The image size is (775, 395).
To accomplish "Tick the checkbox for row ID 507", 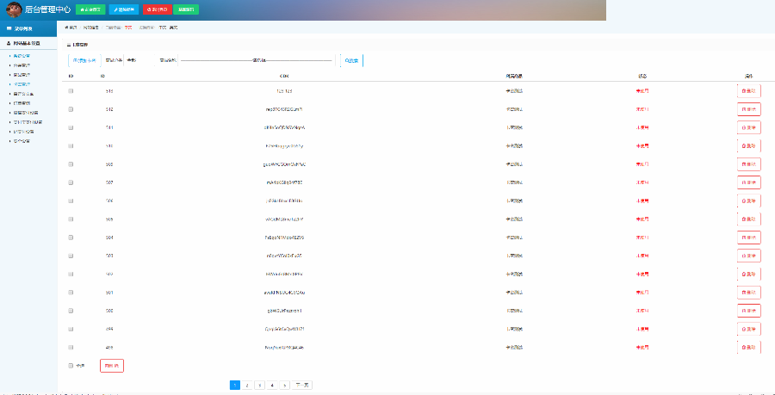I will (71, 182).
